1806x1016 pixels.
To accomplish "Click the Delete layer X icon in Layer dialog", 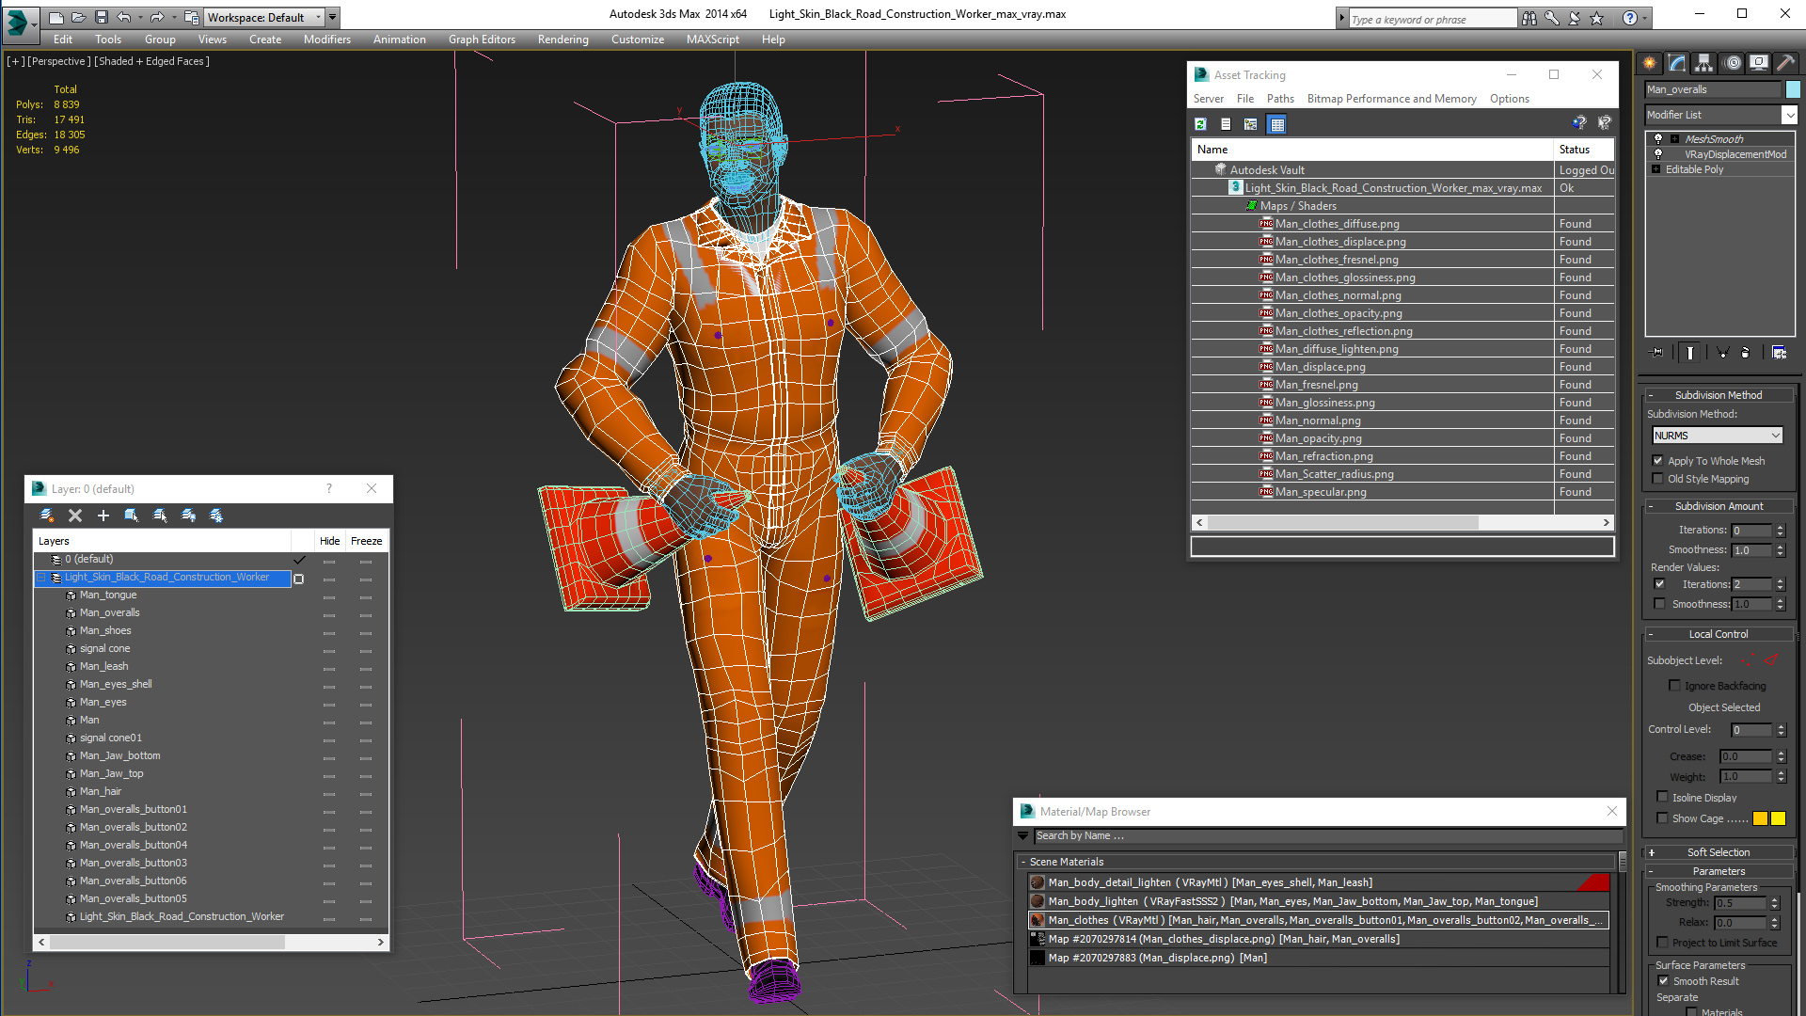I will coord(75,516).
